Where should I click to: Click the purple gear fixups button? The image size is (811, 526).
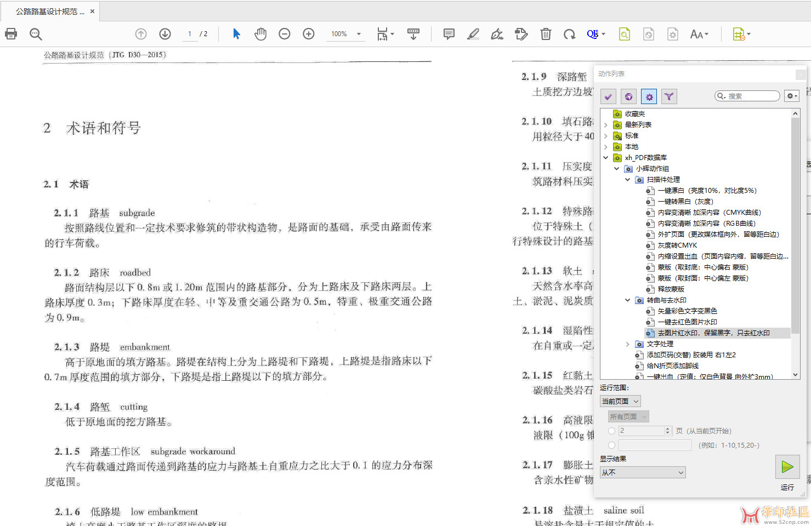649,96
